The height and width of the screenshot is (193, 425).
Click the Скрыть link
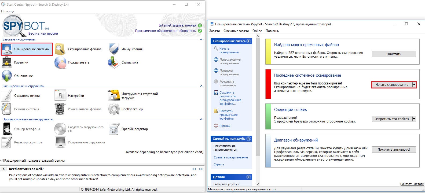[x=219, y=164]
